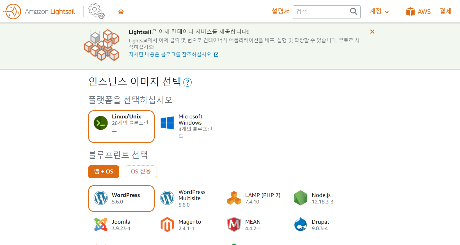Screen dimensions: 460x245
Task: Click the 26개의 블루프린트 label
Action: coord(130,126)
